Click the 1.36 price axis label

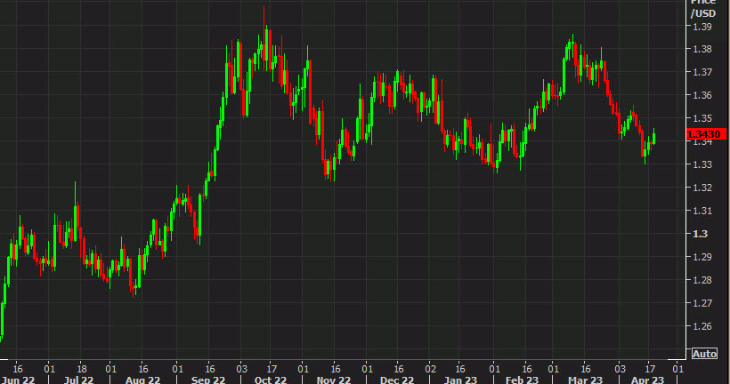pyautogui.click(x=702, y=95)
